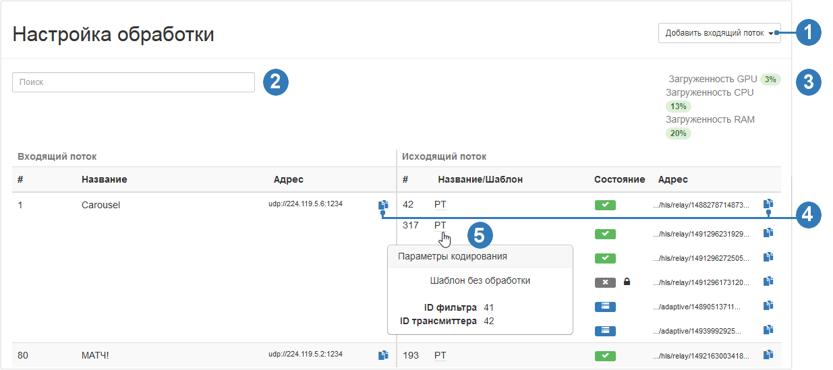The width and height of the screenshot is (833, 370).
Task: Copy the hls/relay/1491296231929 stream address
Action: [768, 233]
